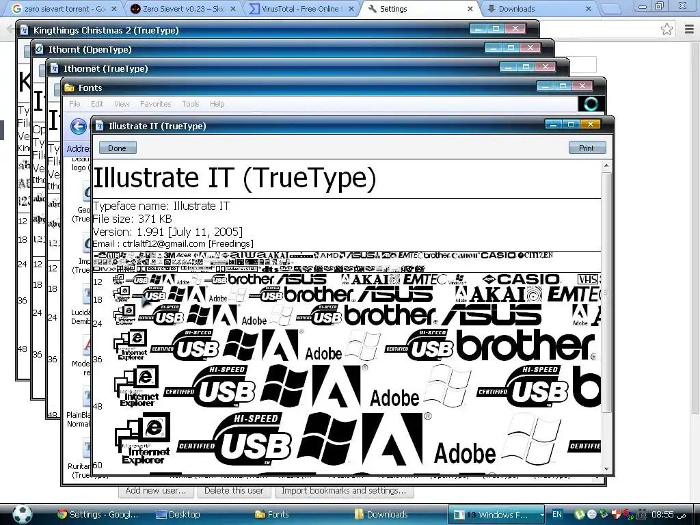Click Add new user button in Settings
Viewport: 700px width, 525px height.
pos(156,491)
